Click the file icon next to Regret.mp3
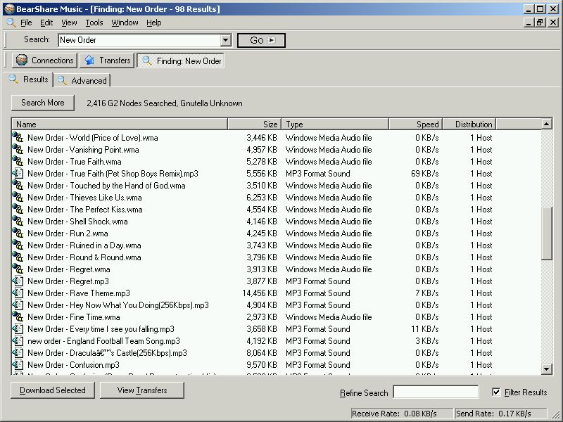The width and height of the screenshot is (563, 422). tap(16, 281)
